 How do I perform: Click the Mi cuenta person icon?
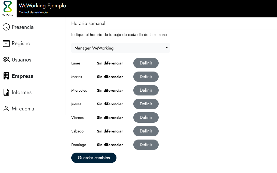coord(6,109)
